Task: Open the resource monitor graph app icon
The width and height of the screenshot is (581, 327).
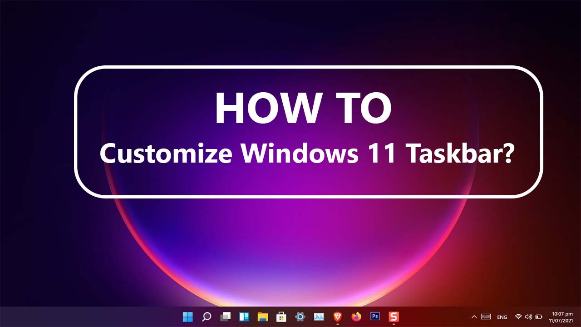Action: tap(319, 317)
